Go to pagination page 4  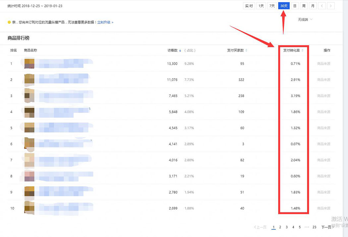(x=293, y=227)
